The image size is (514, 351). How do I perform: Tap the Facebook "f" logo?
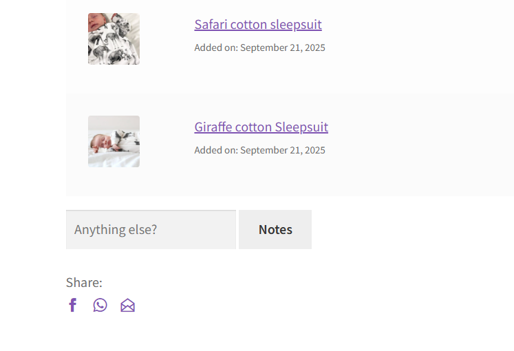point(73,305)
